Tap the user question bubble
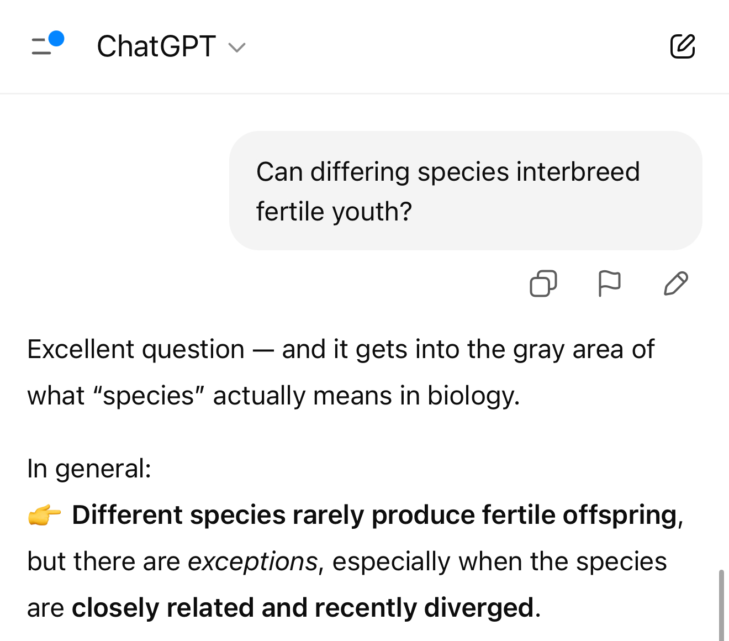Screen dimensions: 729x641 click(x=465, y=191)
